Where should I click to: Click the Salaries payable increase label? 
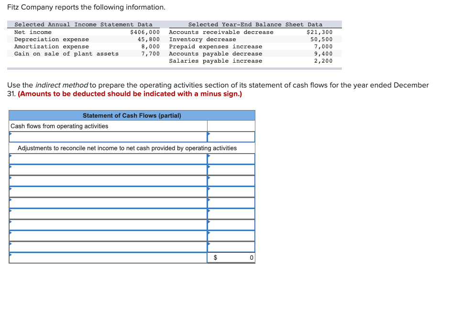(x=216, y=61)
